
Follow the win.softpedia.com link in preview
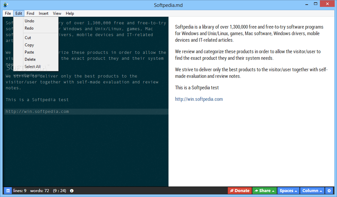[199, 99]
